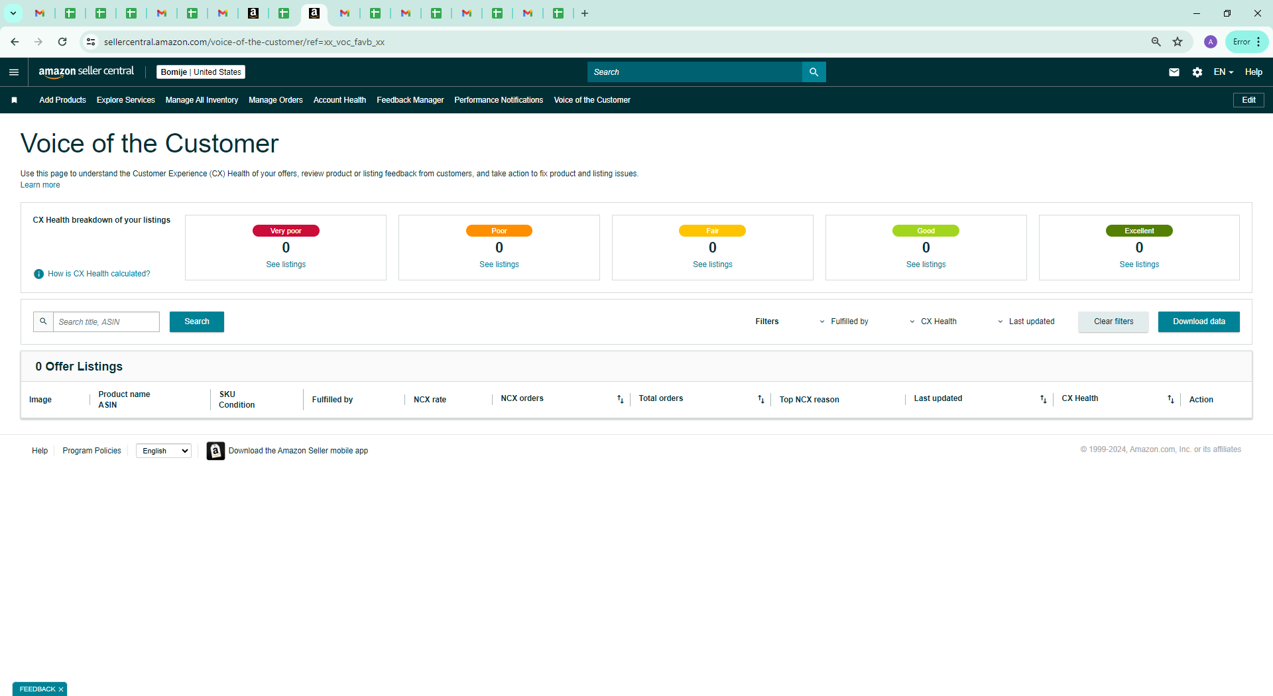
Task: View site information icon in address bar
Action: 91,42
